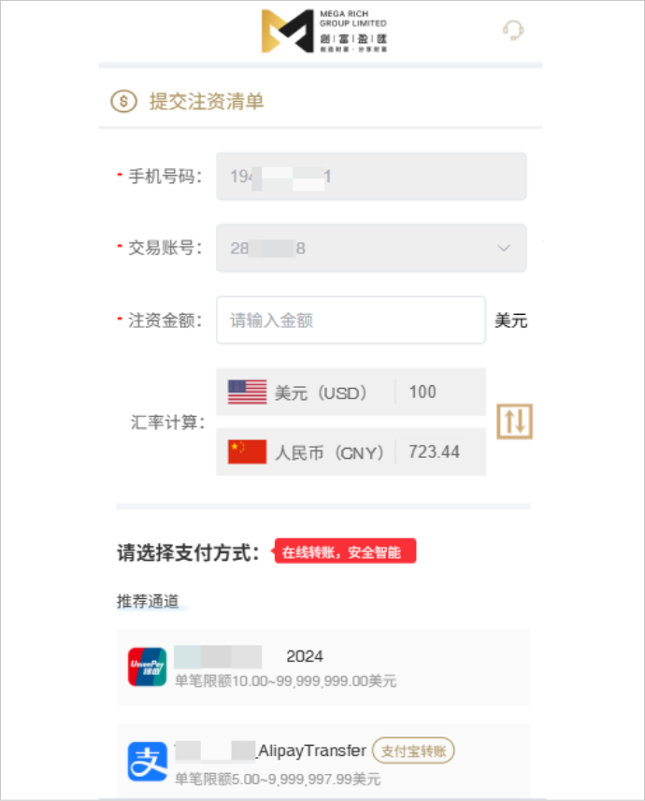This screenshot has width=645, height=801.
Task: Edit the USD value 100
Action: tap(423, 392)
